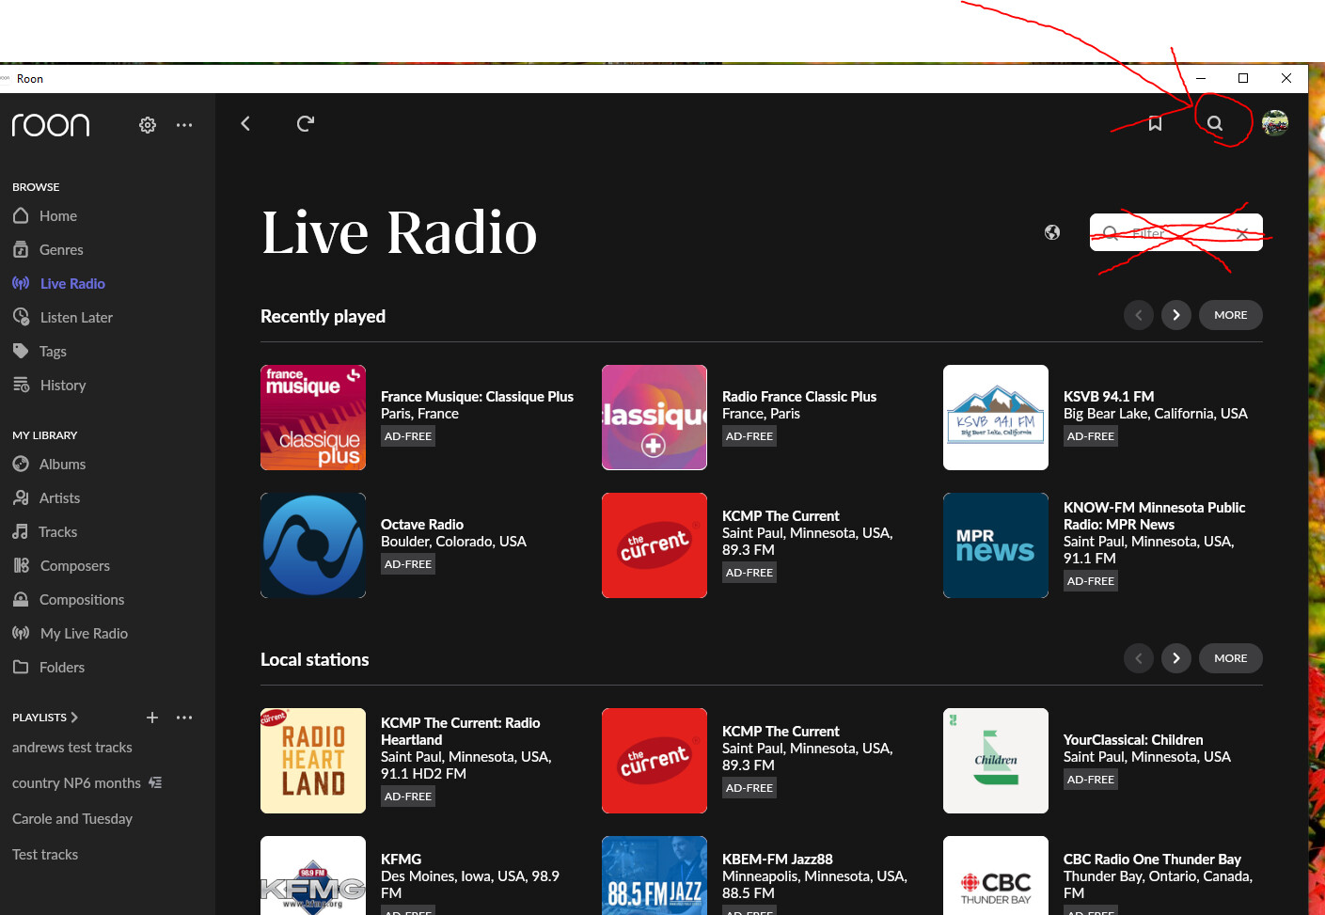Screen dimensions: 1325x915
Task: Click the queue icon beside country NP6 months
Action: 155,782
